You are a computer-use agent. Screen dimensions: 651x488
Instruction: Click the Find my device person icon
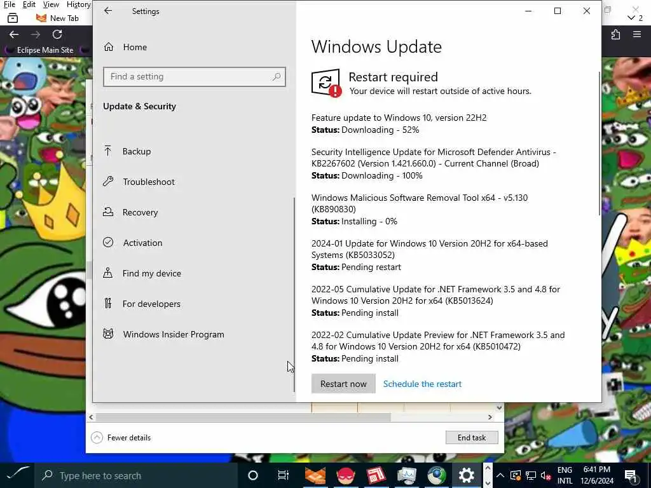pyautogui.click(x=108, y=273)
